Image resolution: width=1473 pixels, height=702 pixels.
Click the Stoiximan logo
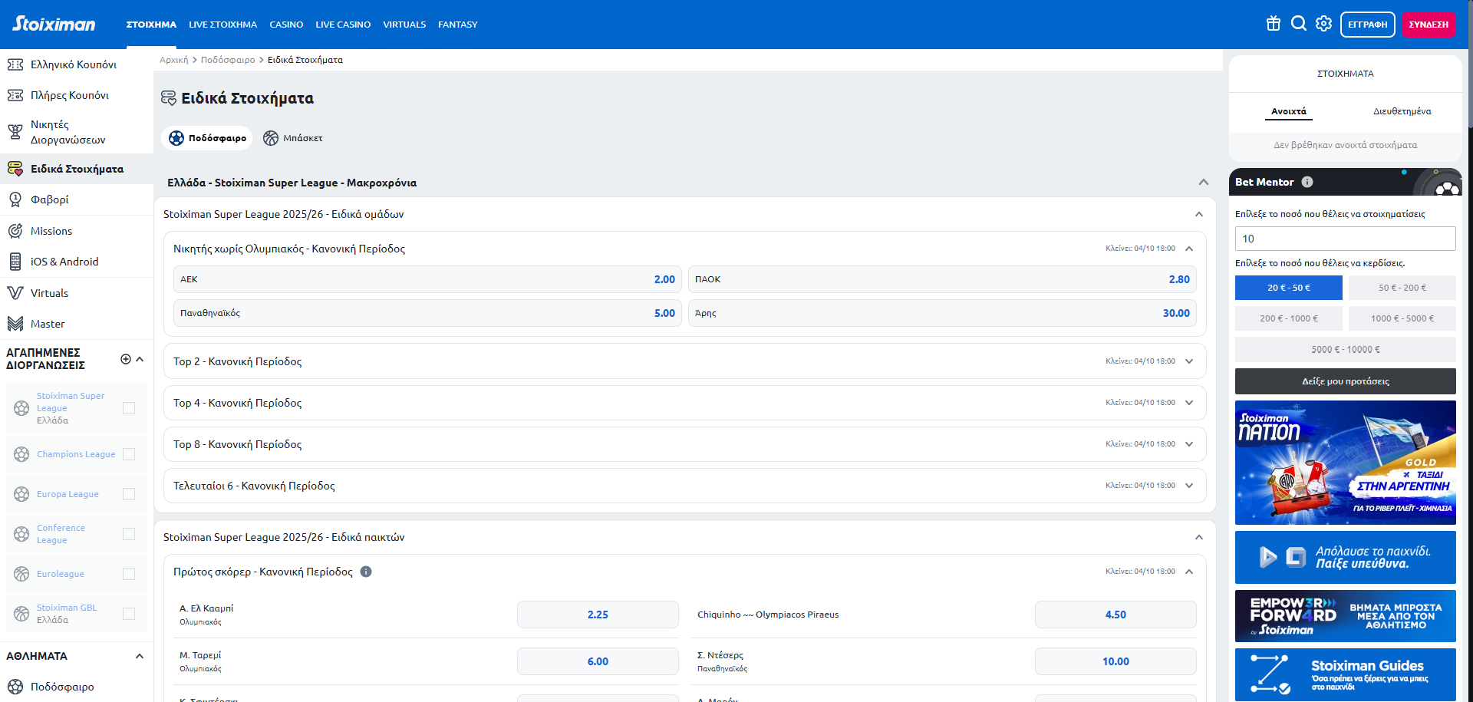click(x=54, y=24)
